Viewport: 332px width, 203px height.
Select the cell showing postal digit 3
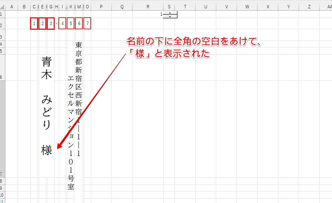pos(50,23)
